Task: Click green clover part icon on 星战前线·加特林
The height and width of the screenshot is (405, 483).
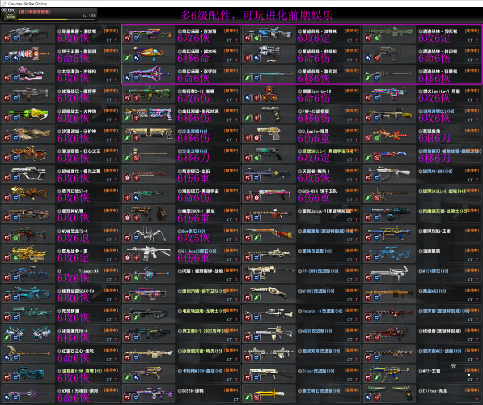Action: point(256,38)
